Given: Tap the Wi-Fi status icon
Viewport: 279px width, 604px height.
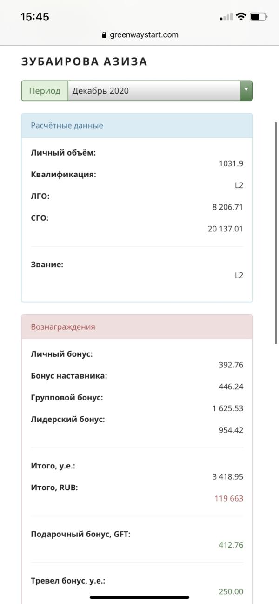Looking at the screenshot, I should pyautogui.click(x=240, y=17).
